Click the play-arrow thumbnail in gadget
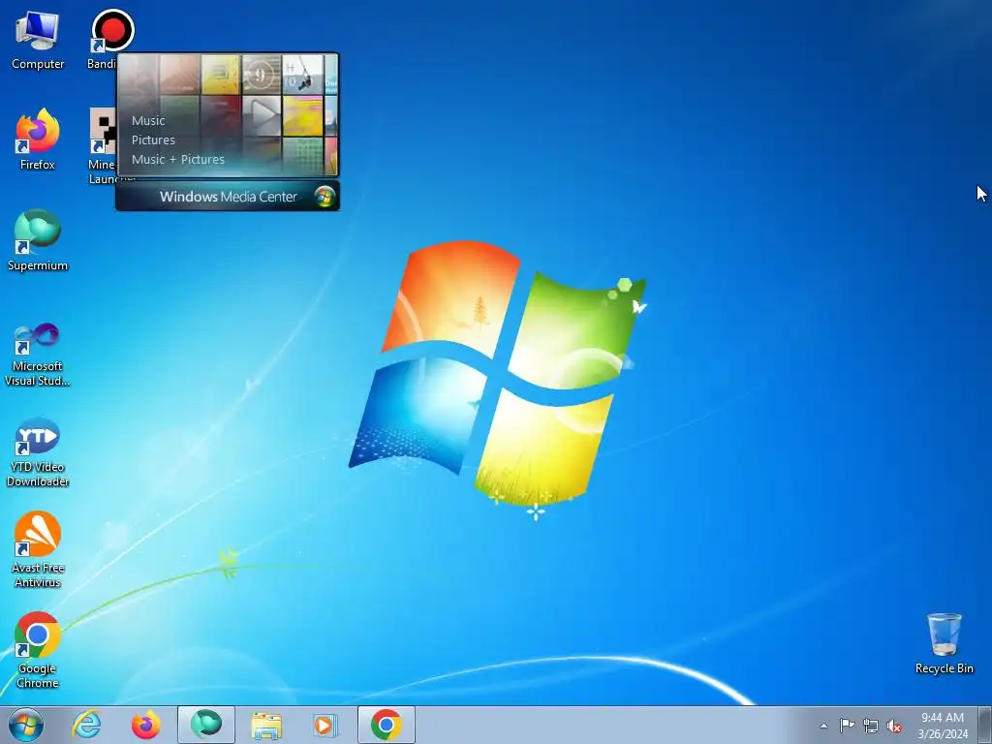Viewport: 992px width, 744px height. click(262, 116)
